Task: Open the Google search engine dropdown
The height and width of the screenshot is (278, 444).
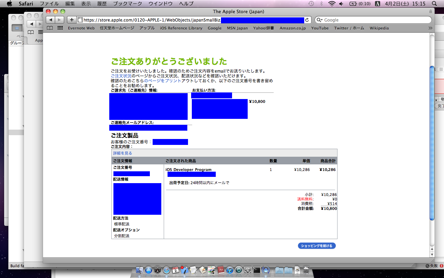Action: point(319,20)
